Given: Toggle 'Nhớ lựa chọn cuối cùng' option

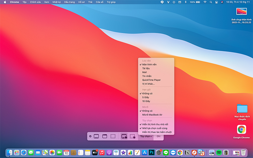Looking at the screenshot, I should [155, 128].
